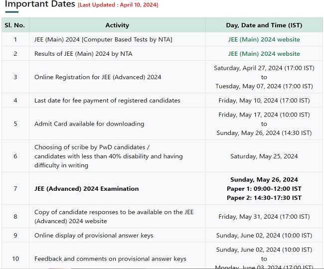Select Last date for fee payment activity cell
This screenshot has height=269, width=324.
coord(107,100)
